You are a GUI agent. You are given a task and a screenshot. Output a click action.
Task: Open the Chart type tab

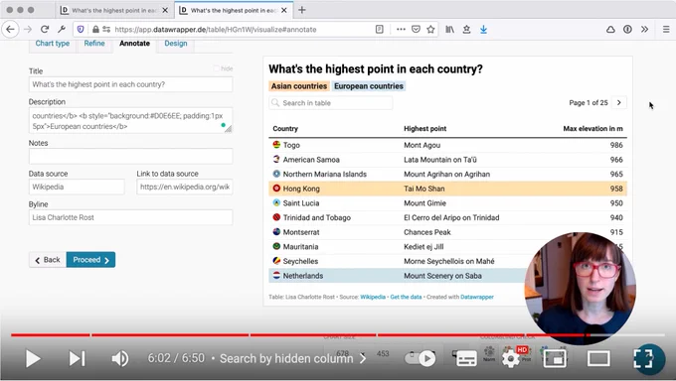[x=52, y=43]
